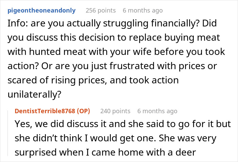Click the 256 points score
Screen dimensions: 238x162
pyautogui.click(x=100, y=11)
